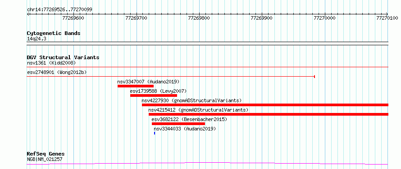Click the magenta NGB gene line
401x169 pixels.
coord(208,164)
